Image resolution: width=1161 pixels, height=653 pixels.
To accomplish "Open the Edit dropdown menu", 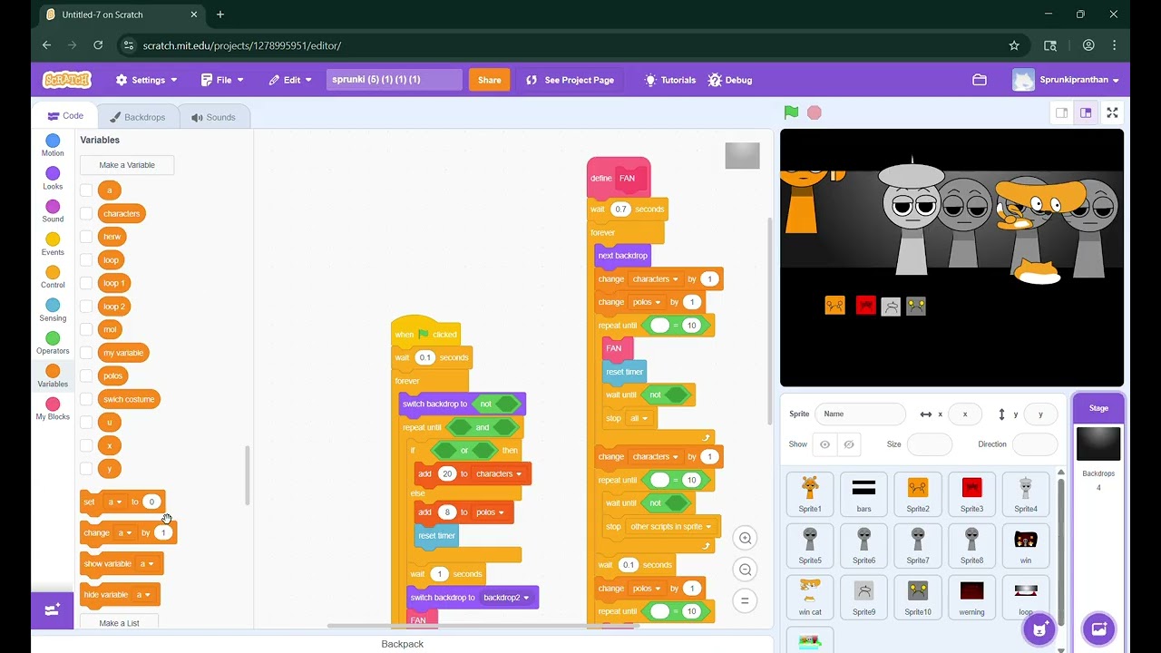I will pos(290,80).
